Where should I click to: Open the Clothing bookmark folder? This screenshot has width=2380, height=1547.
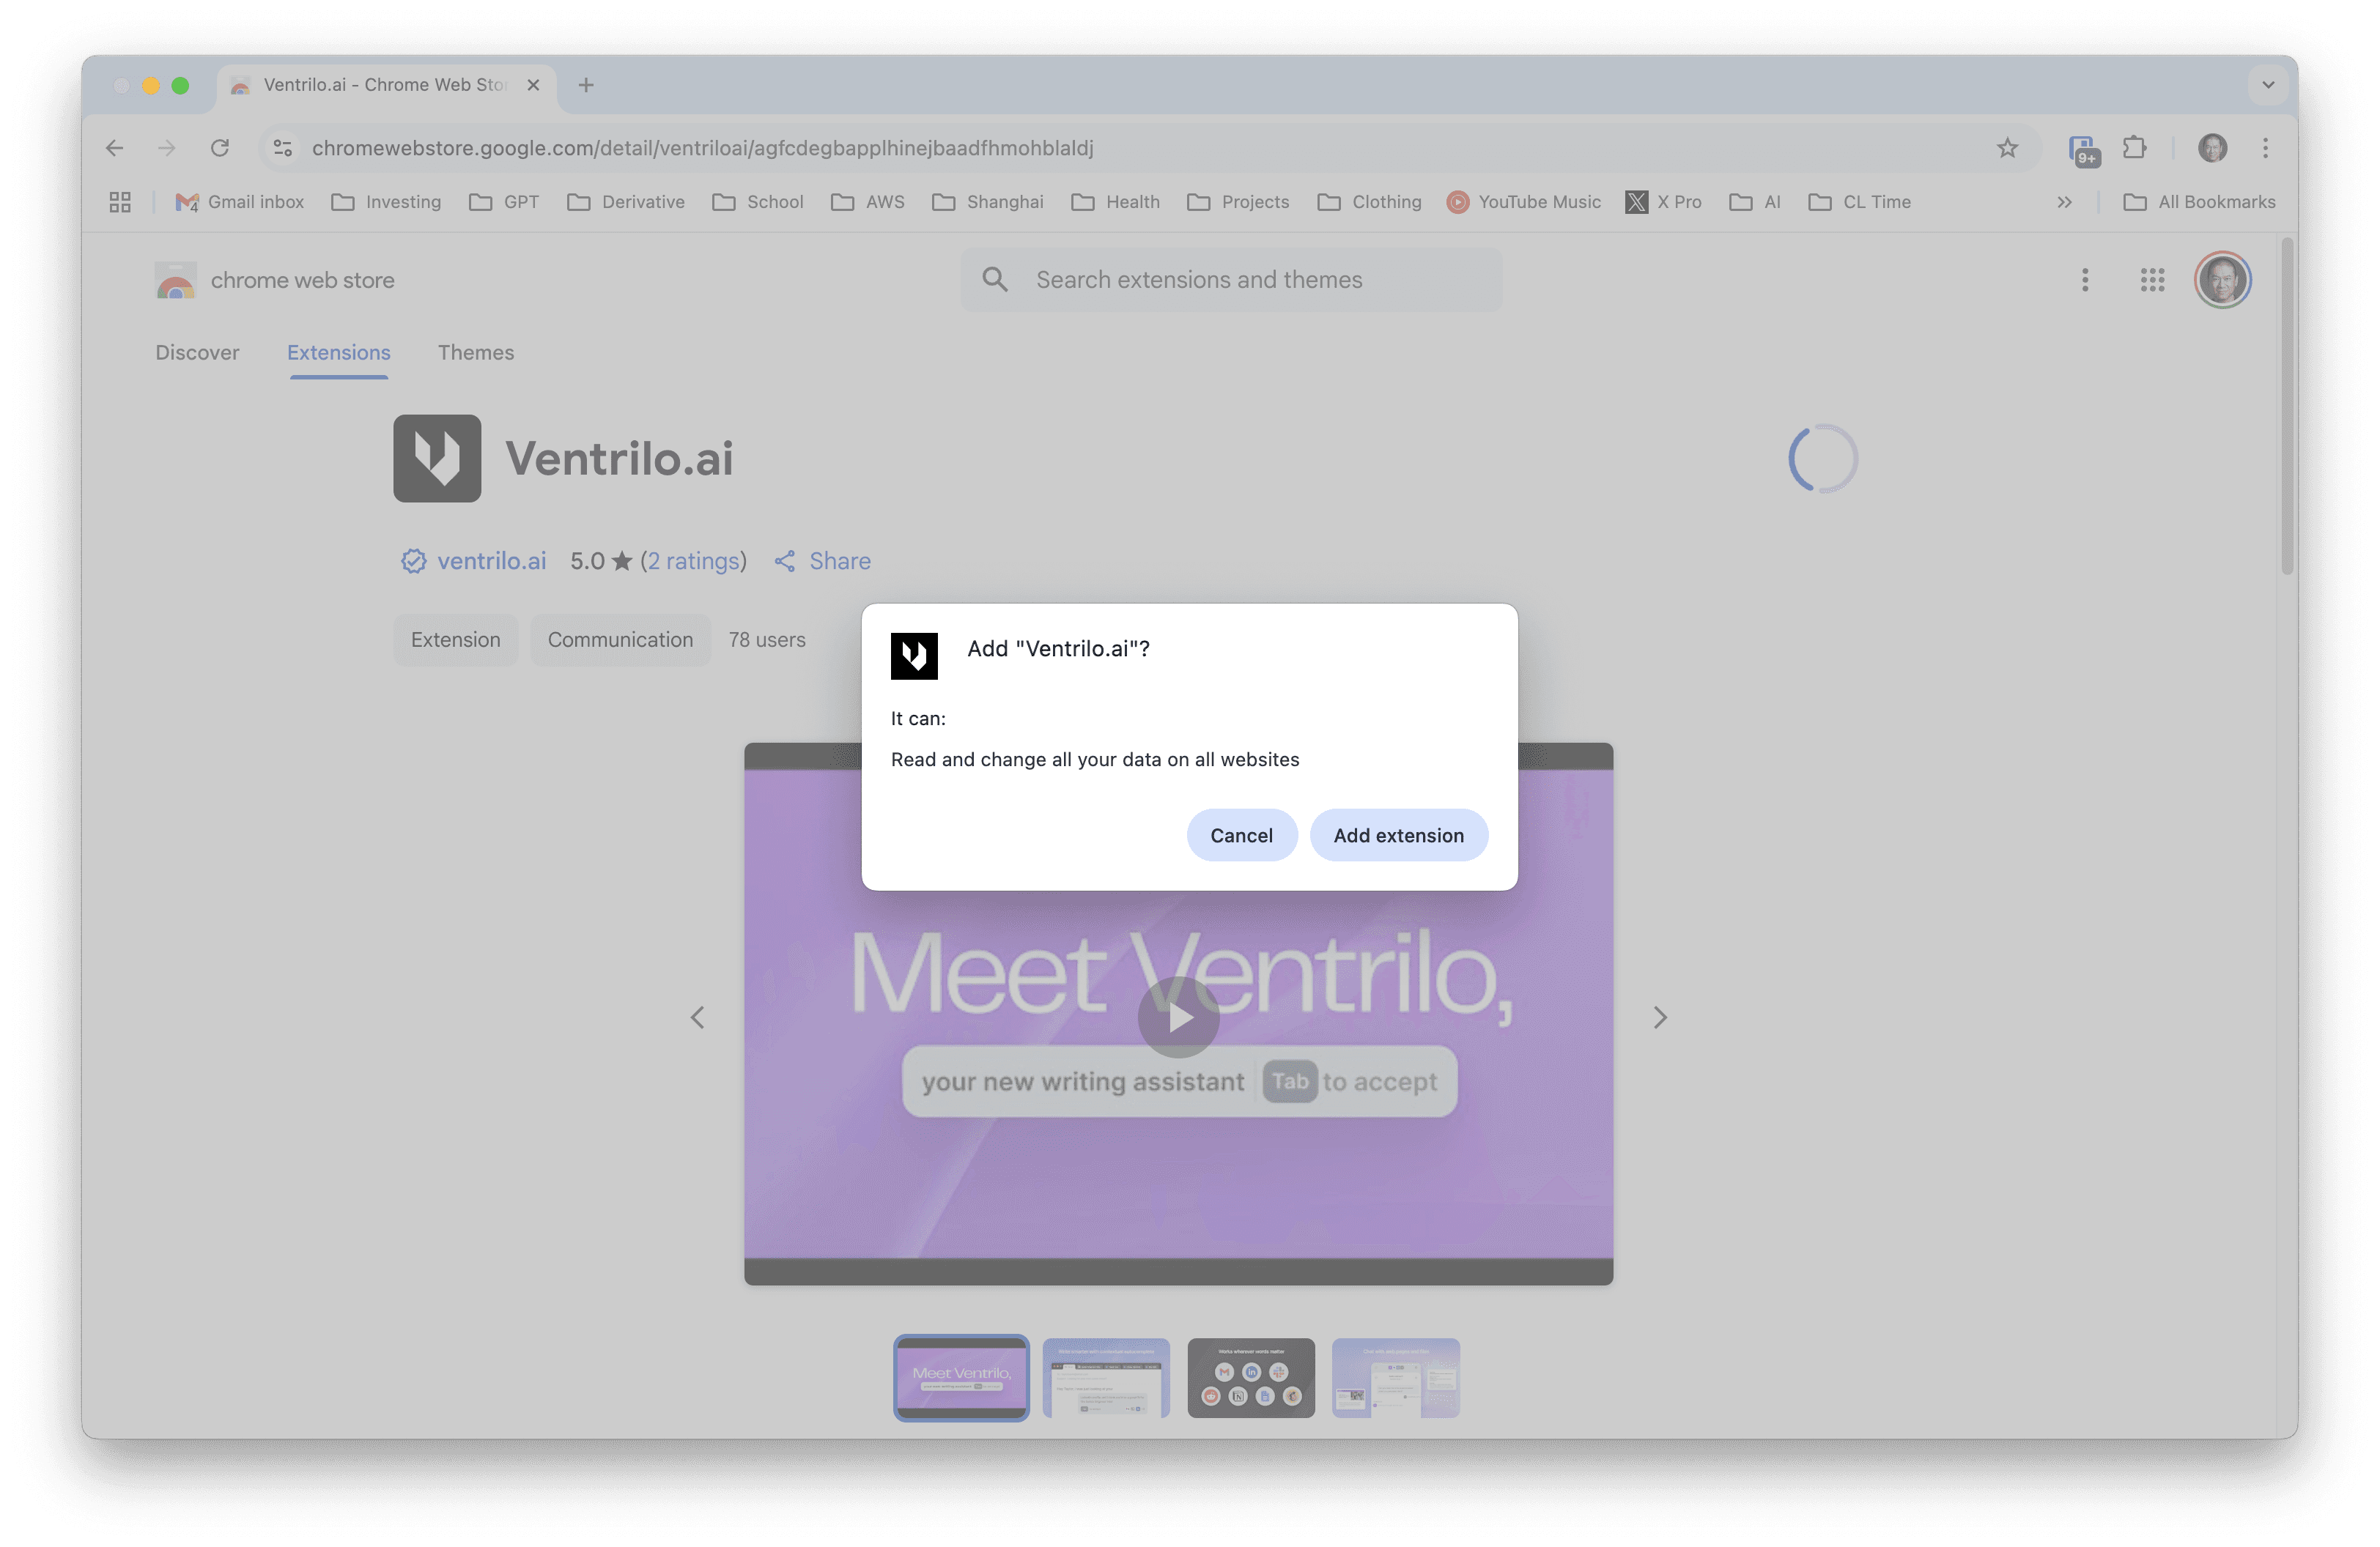click(1370, 202)
